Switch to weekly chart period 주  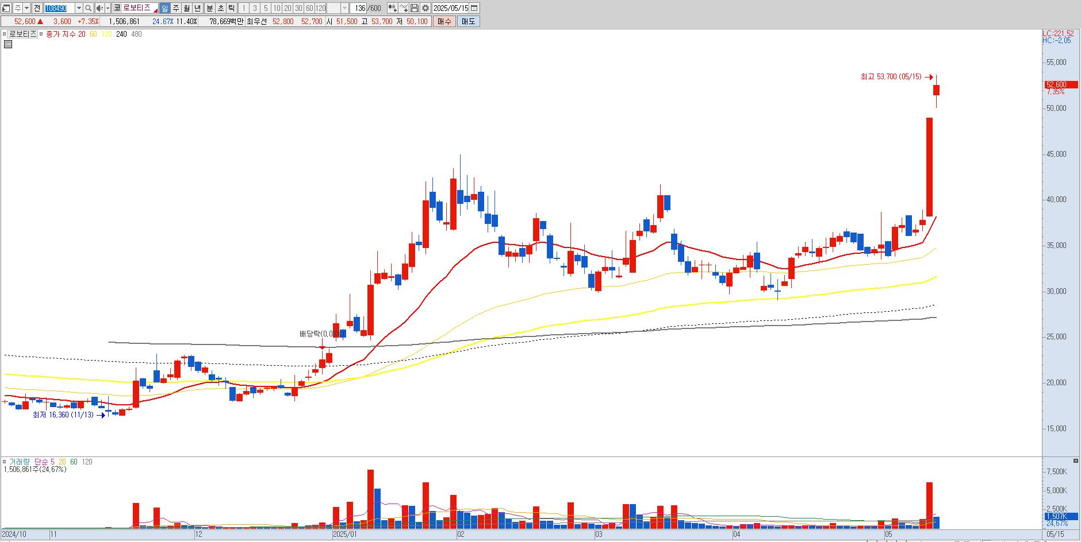coord(176,8)
